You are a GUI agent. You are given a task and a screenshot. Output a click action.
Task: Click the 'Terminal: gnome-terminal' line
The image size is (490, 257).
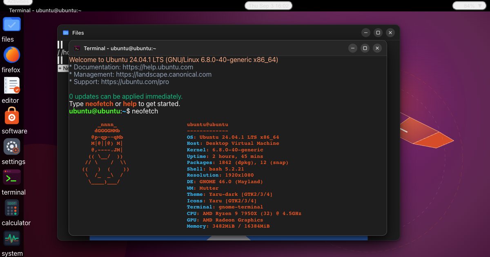225,207
